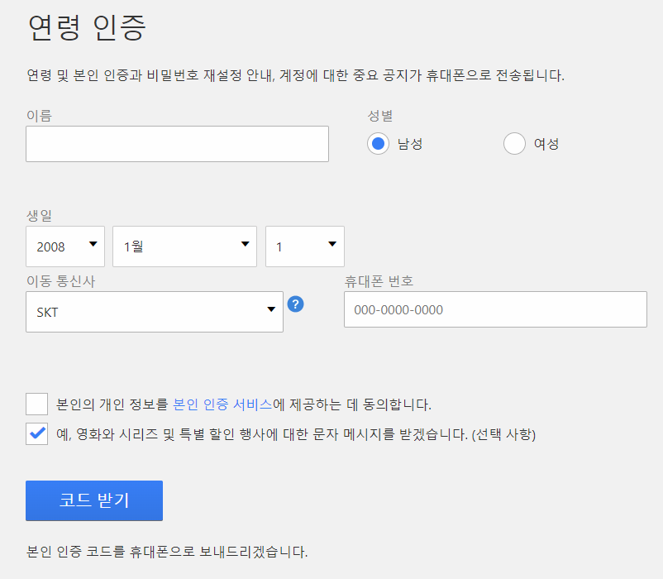Select the 남성 radio button

(378, 144)
